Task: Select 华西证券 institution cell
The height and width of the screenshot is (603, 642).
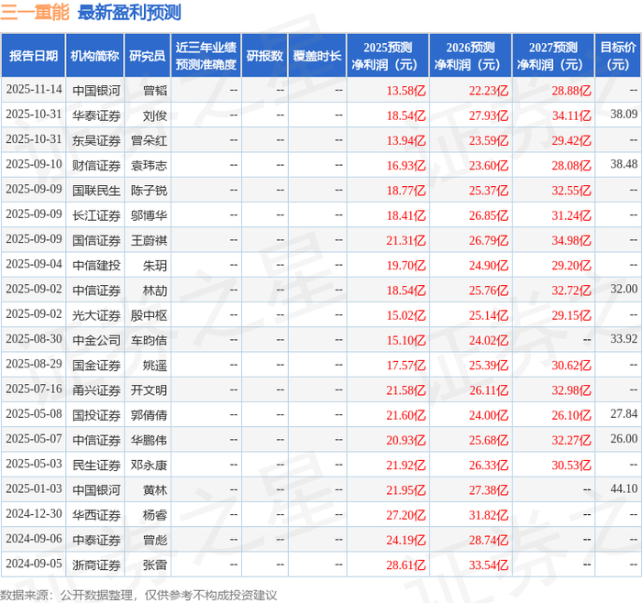Action: 96,515
